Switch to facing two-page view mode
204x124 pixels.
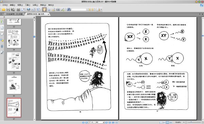click(167, 122)
